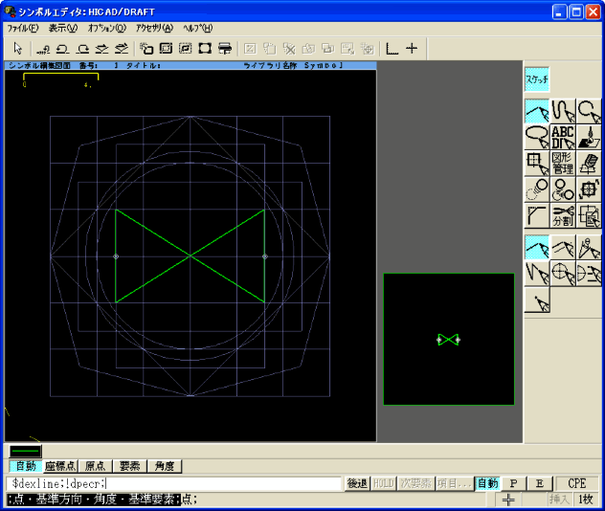Screen dimensions: 605x511
Task: Click the green line style swatch
Action: pos(25,451)
